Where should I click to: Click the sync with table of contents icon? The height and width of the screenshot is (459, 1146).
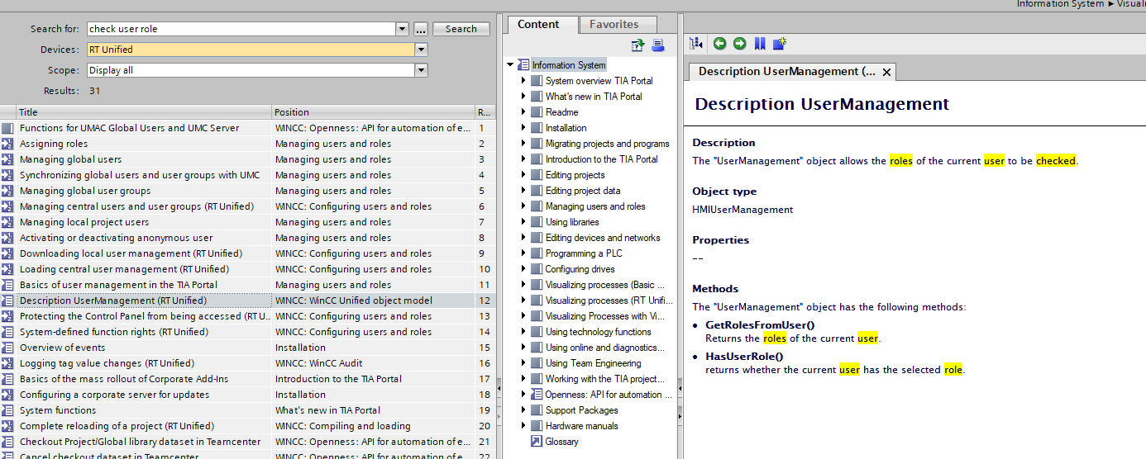(696, 44)
